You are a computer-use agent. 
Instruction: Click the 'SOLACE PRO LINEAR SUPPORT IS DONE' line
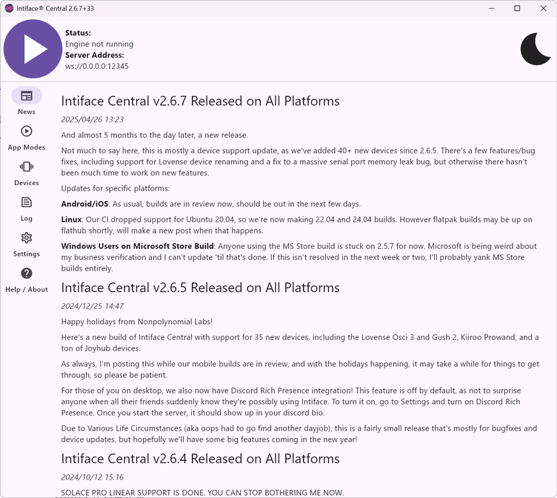202,493
